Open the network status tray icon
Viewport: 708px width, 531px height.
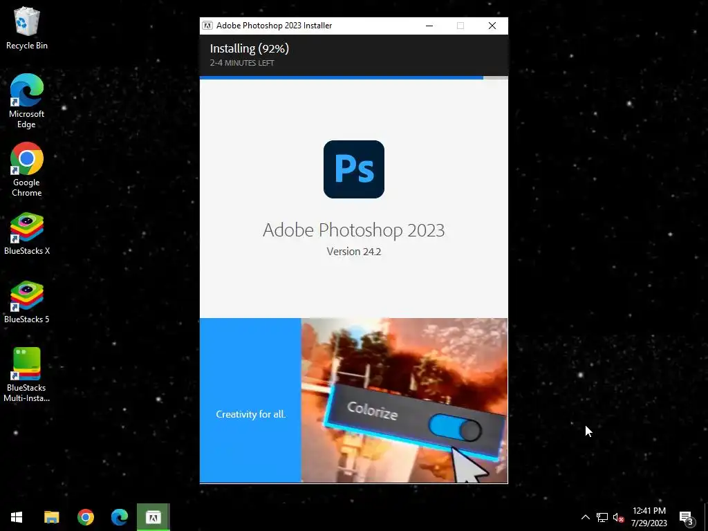(602, 517)
